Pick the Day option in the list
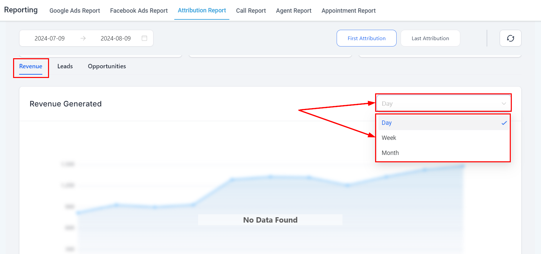This screenshot has width=541, height=254. click(x=387, y=123)
